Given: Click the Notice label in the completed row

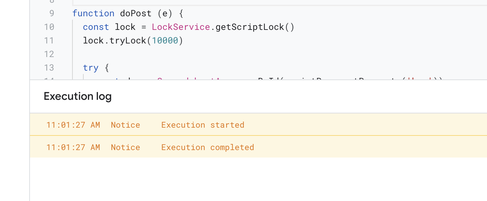Looking at the screenshot, I should (125, 147).
